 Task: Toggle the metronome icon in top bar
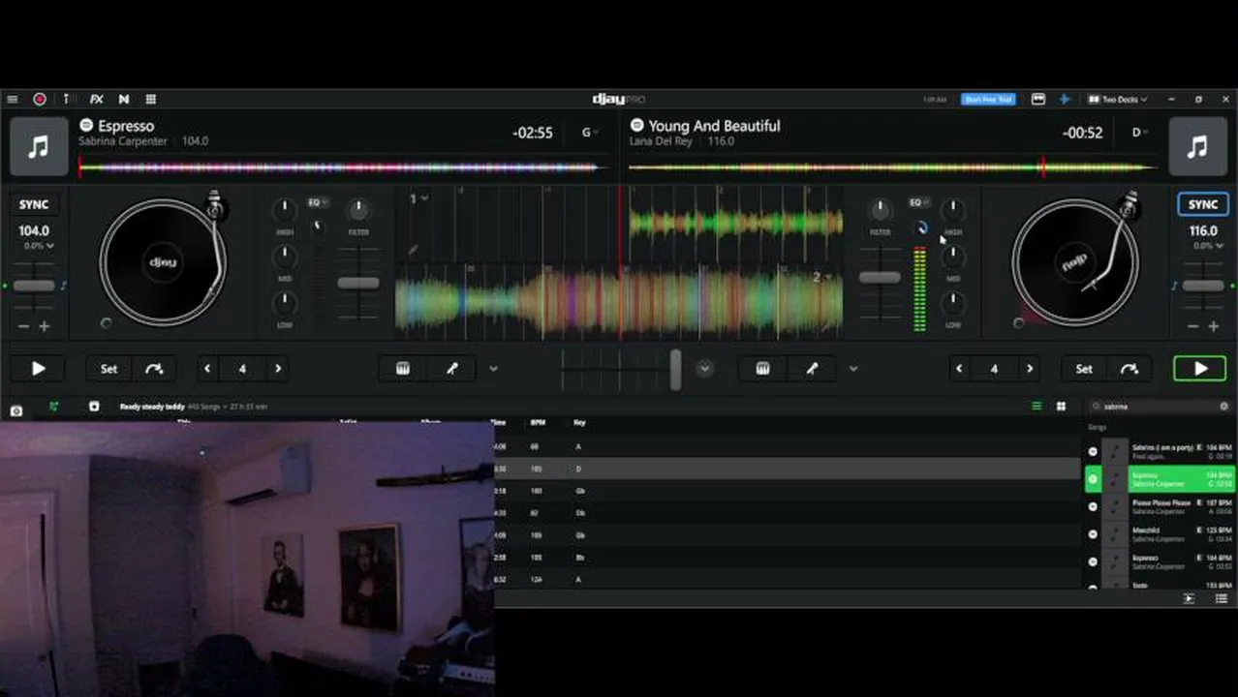coord(67,99)
